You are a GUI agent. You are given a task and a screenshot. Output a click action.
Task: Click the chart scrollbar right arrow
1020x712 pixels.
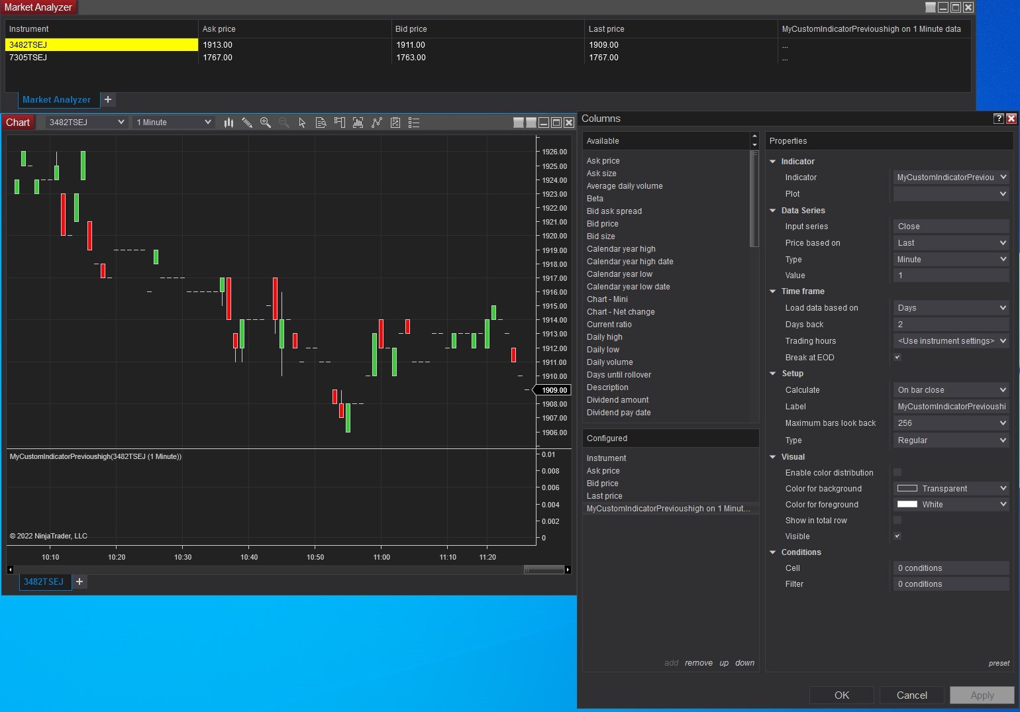pyautogui.click(x=568, y=570)
